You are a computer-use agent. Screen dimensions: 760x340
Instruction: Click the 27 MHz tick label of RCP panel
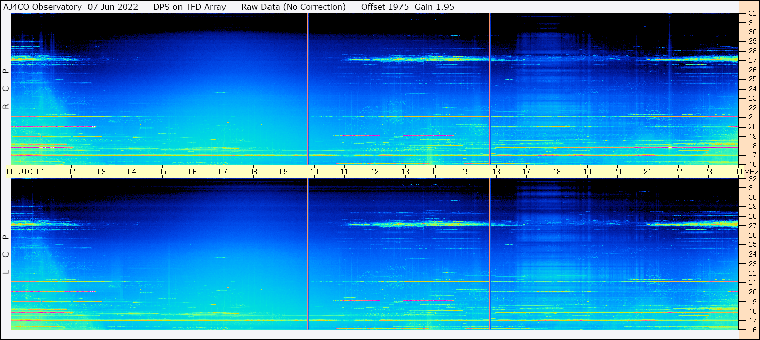pos(752,60)
